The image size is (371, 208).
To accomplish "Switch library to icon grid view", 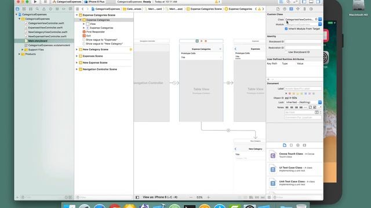I will click(269, 197).
